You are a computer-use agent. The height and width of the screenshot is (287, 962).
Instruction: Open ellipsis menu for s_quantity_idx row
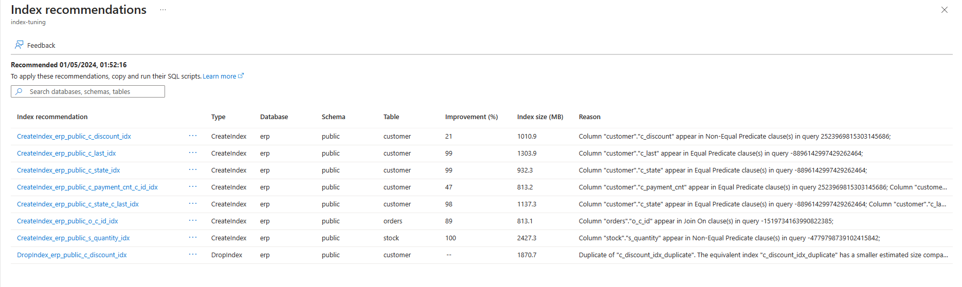[193, 238]
